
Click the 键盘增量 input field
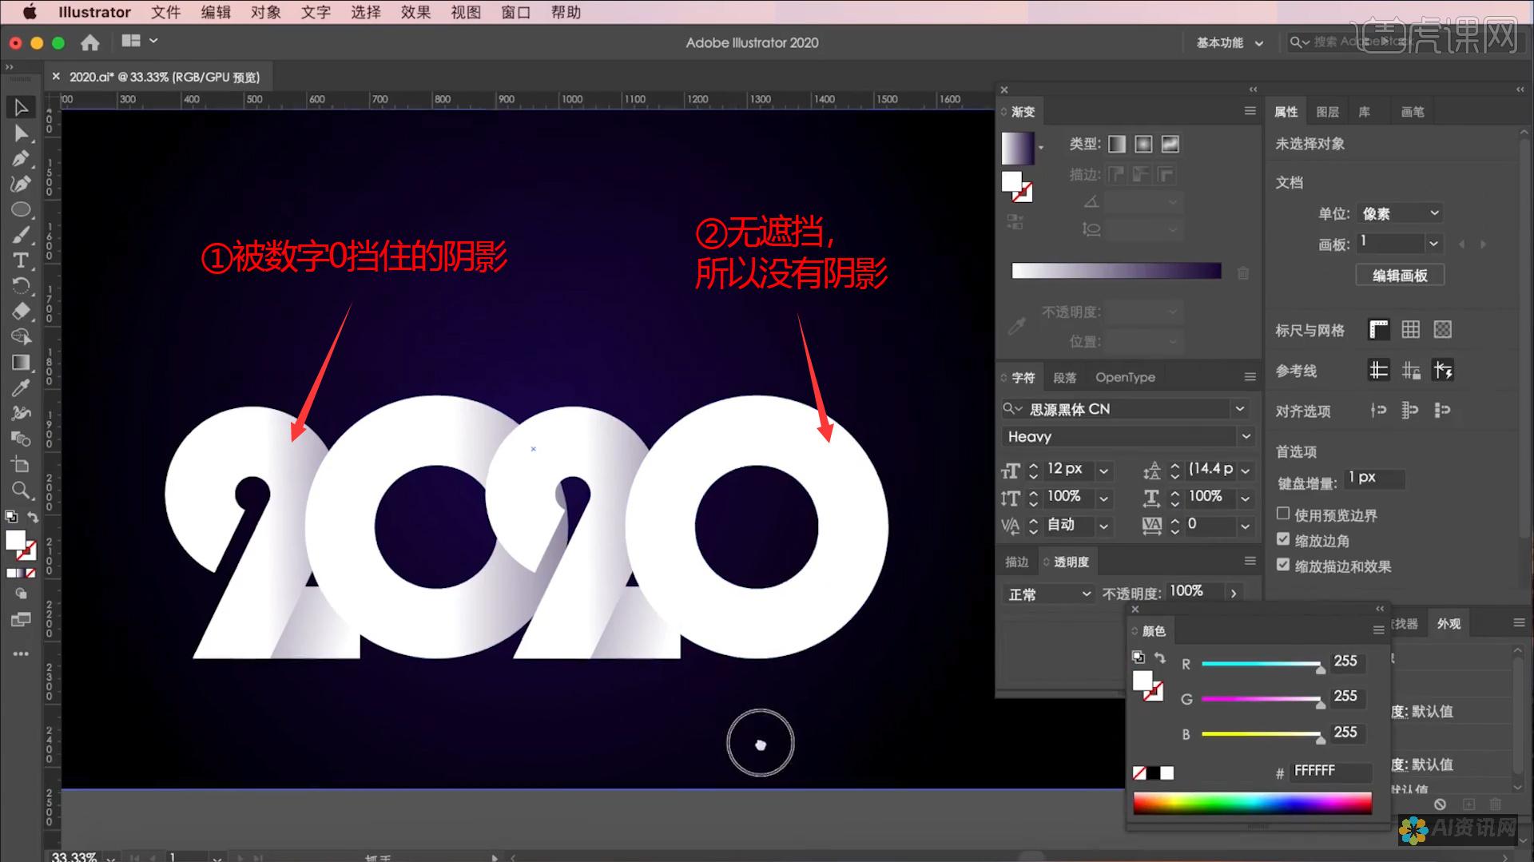click(x=1373, y=478)
